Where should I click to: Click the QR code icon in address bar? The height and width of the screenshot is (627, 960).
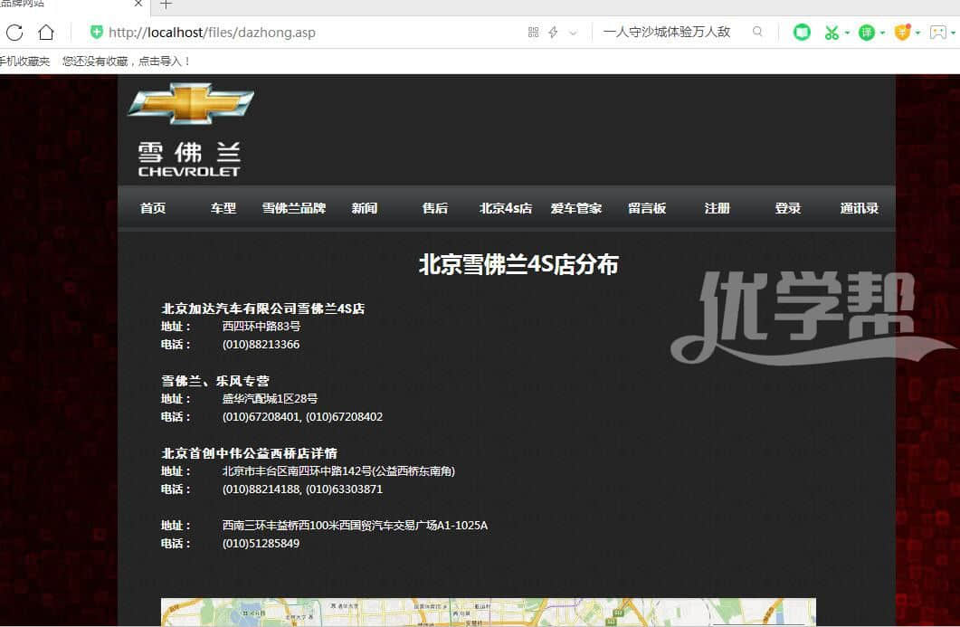click(x=533, y=33)
